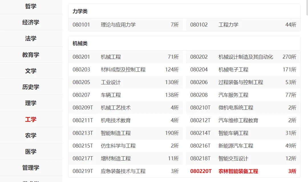Click major code 080207
This screenshot has height=182, width=308.
tap(81, 95)
